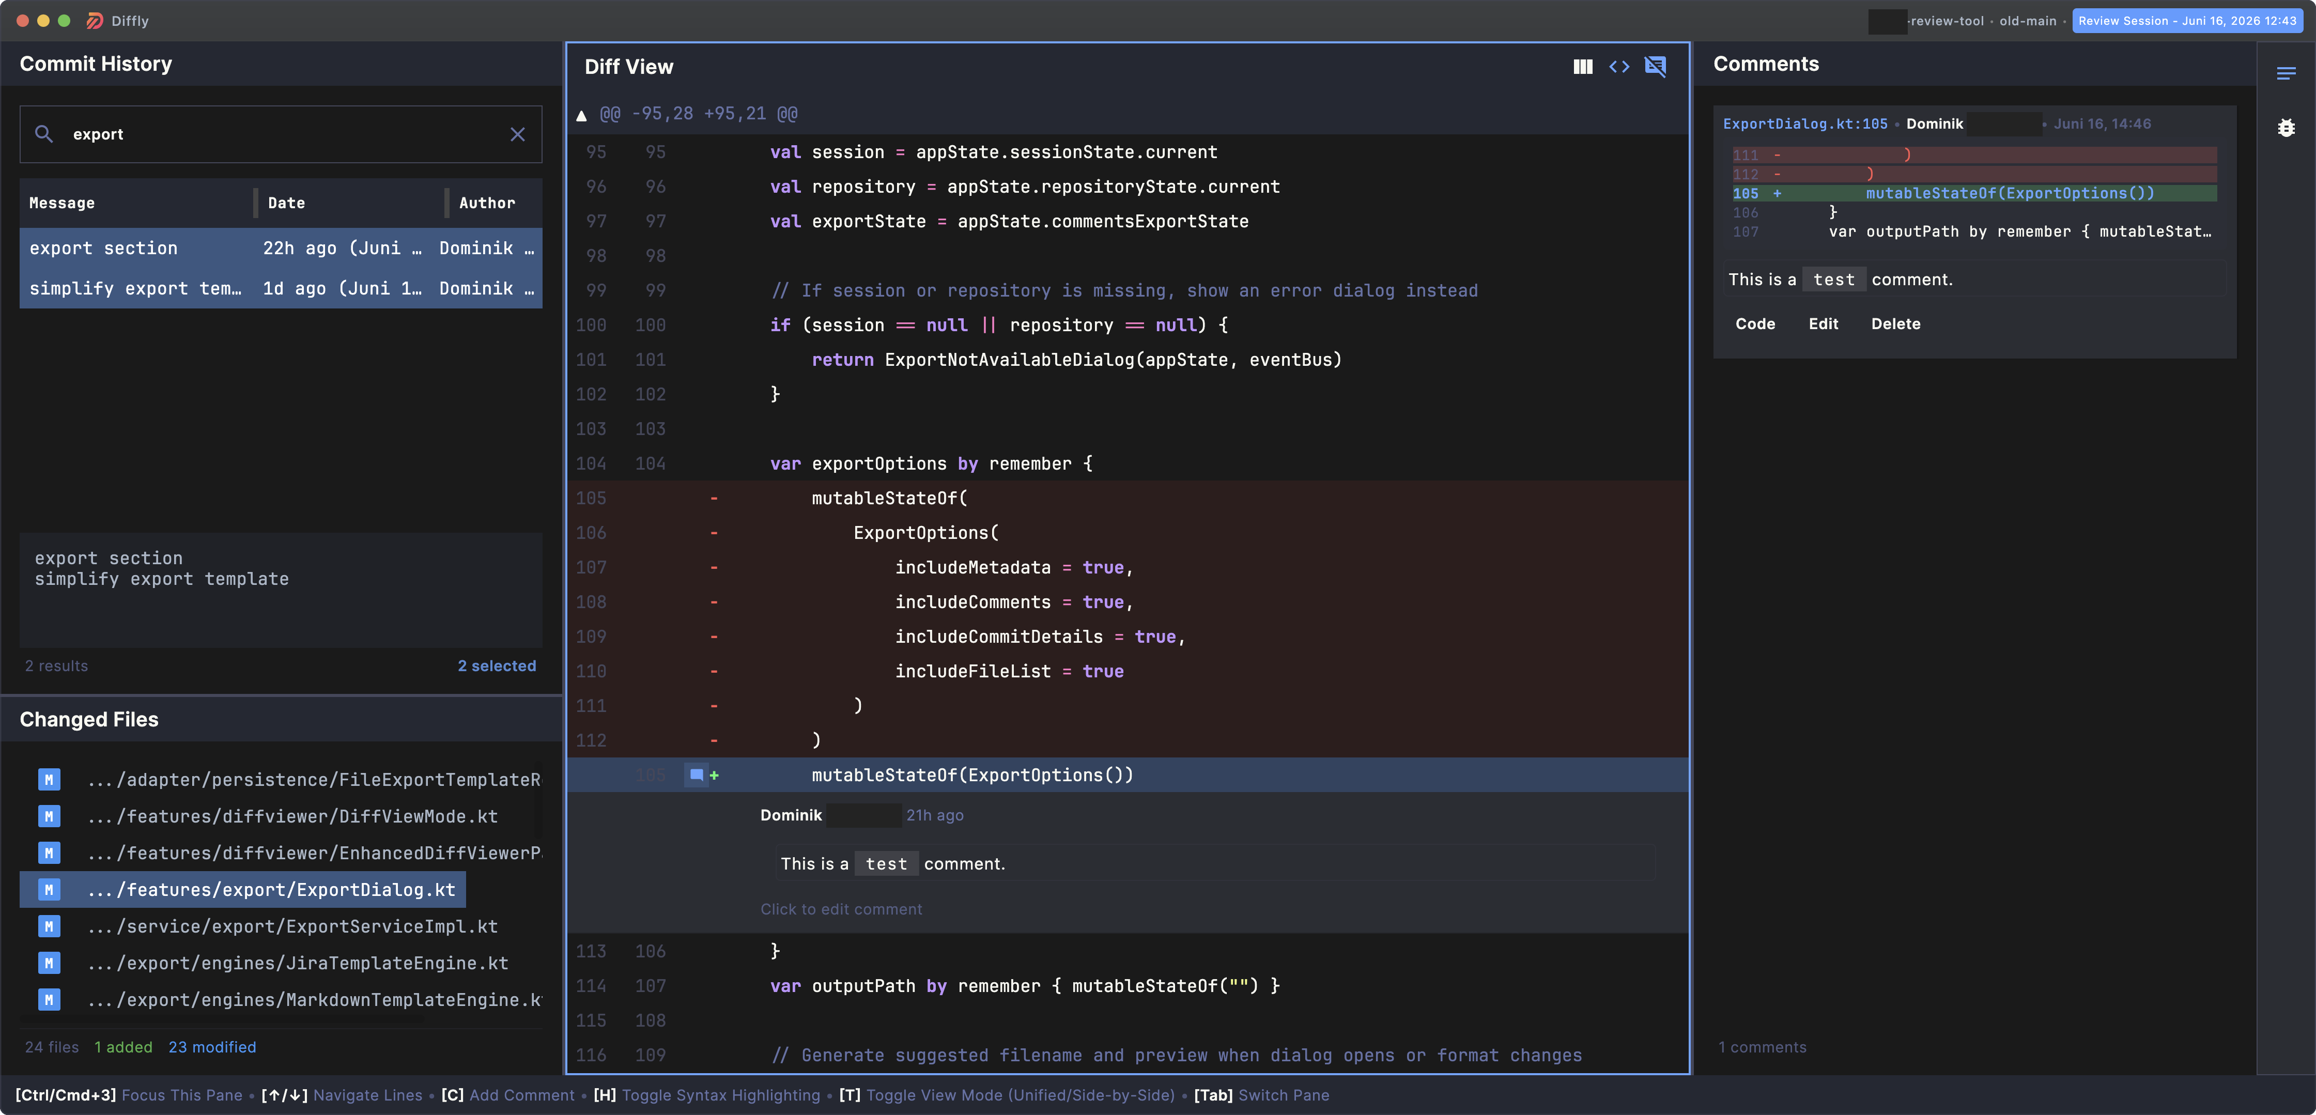Select the "export section" commit row
This screenshot has height=1115, width=2316.
pos(281,248)
